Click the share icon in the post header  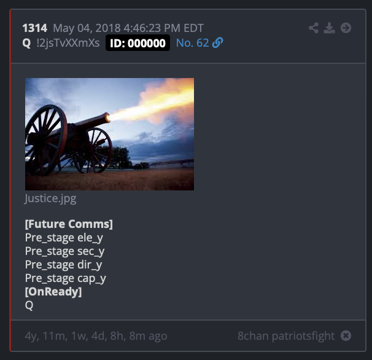pos(314,28)
